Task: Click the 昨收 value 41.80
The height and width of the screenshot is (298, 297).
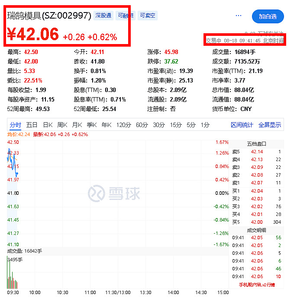Action: [x=97, y=61]
